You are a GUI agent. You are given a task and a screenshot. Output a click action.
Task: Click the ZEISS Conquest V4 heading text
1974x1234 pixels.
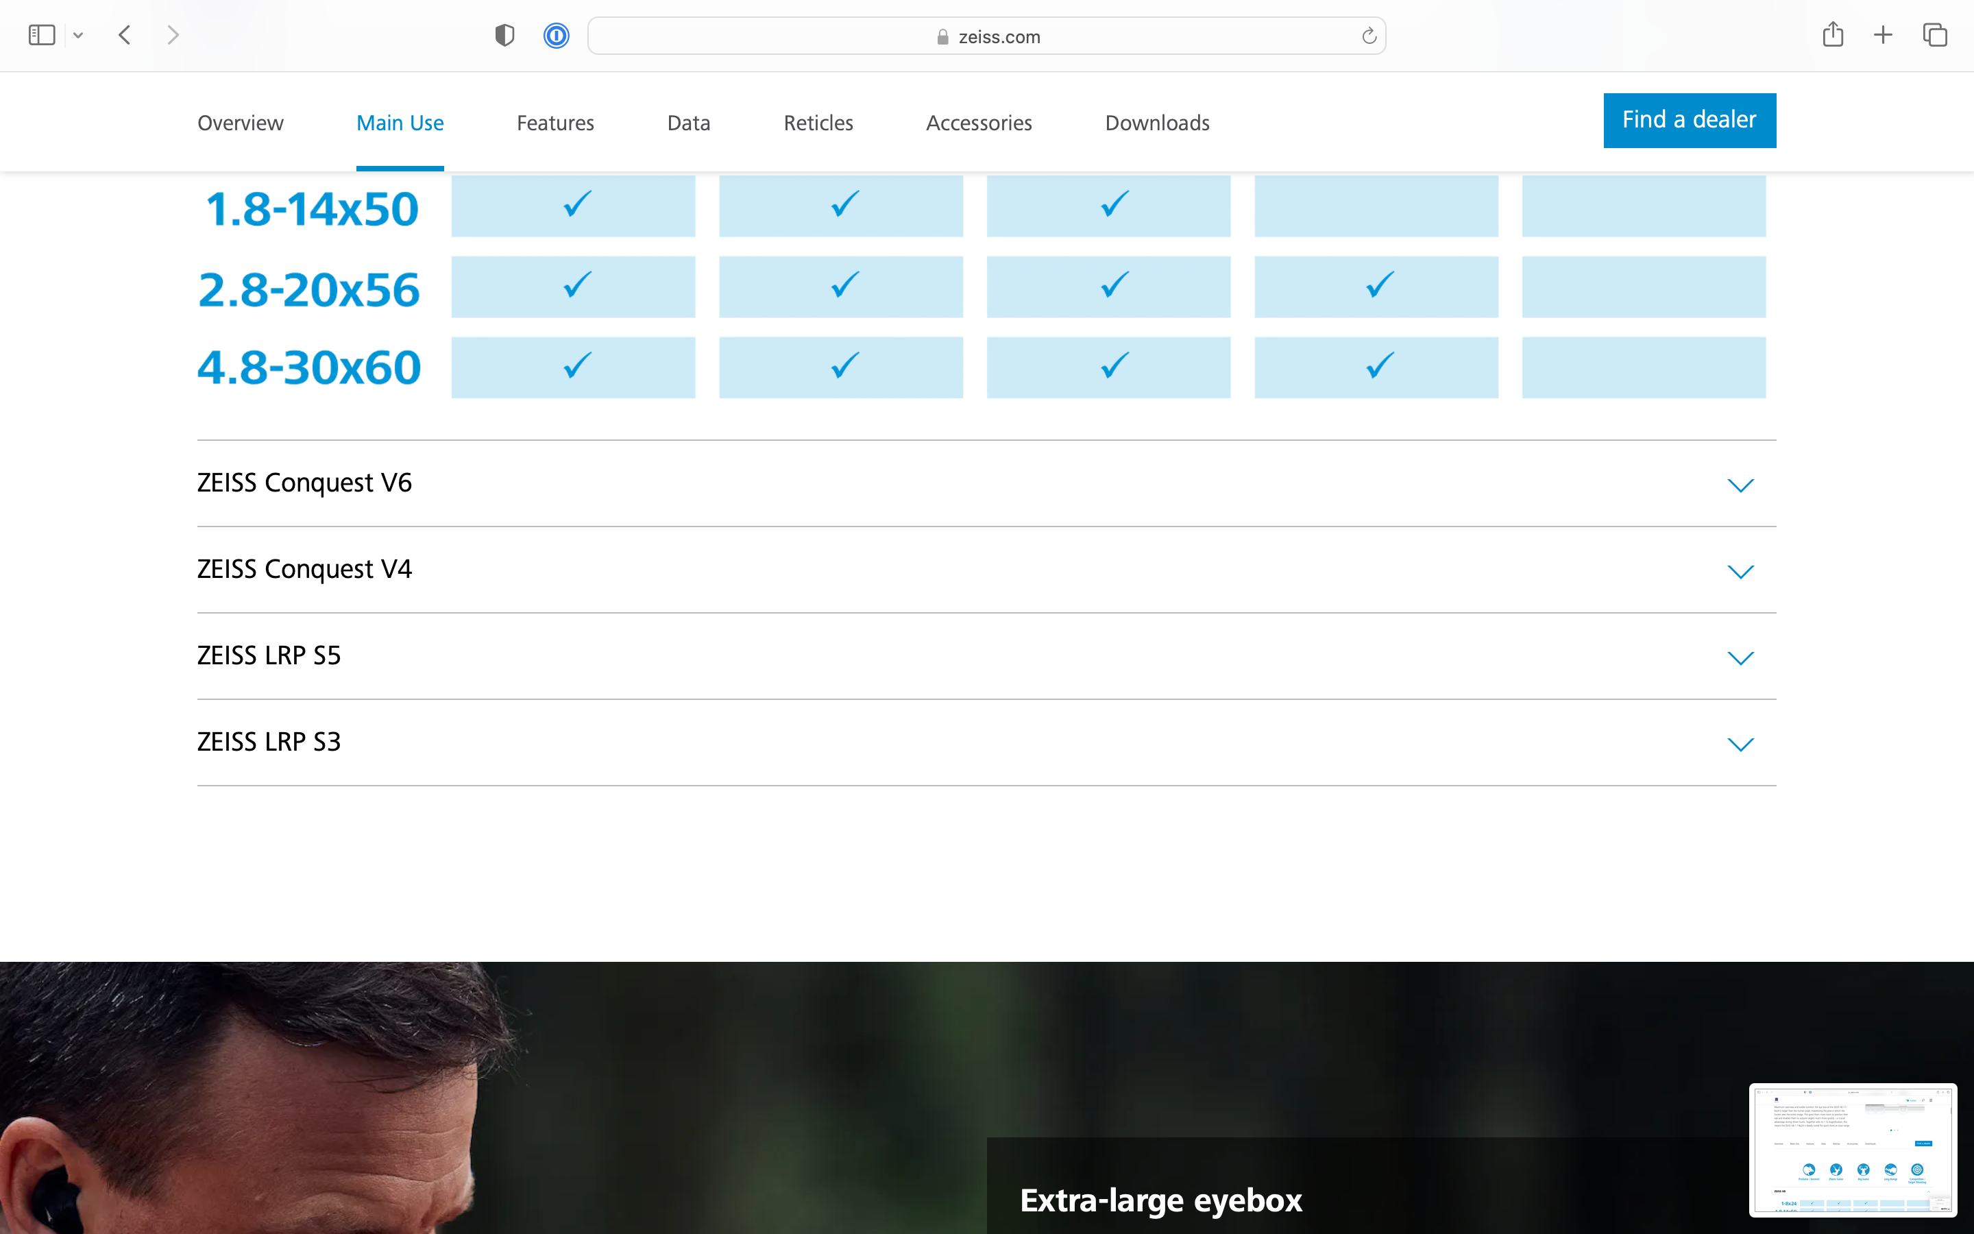pos(304,569)
